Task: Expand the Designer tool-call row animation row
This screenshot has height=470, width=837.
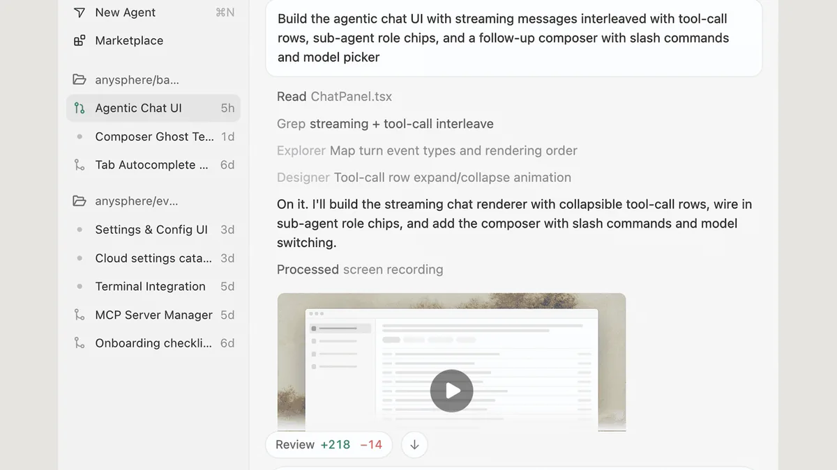Action: pyautogui.click(x=424, y=178)
